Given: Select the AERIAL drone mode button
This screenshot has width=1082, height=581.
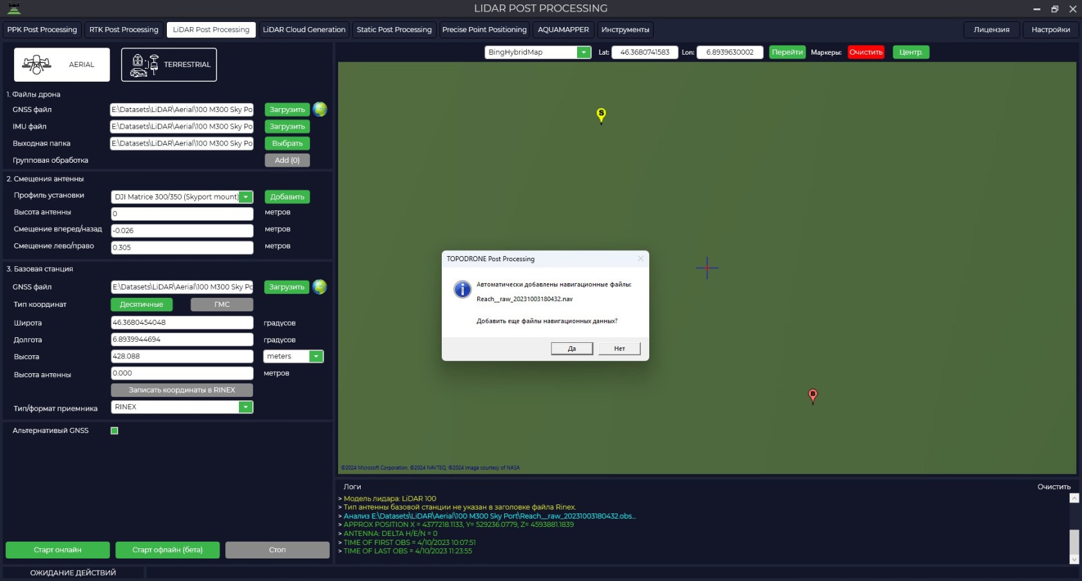Looking at the screenshot, I should 62,64.
